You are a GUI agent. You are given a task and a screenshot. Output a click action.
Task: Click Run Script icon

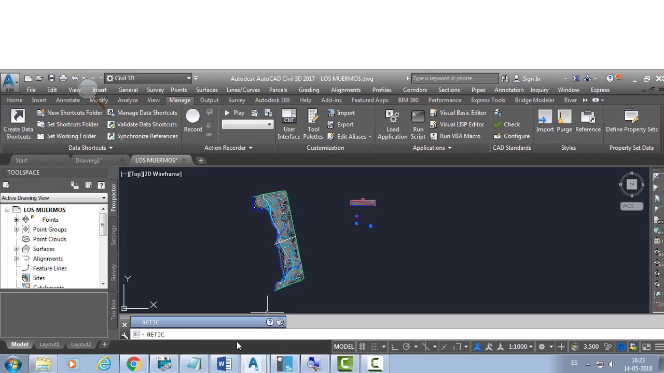[418, 124]
